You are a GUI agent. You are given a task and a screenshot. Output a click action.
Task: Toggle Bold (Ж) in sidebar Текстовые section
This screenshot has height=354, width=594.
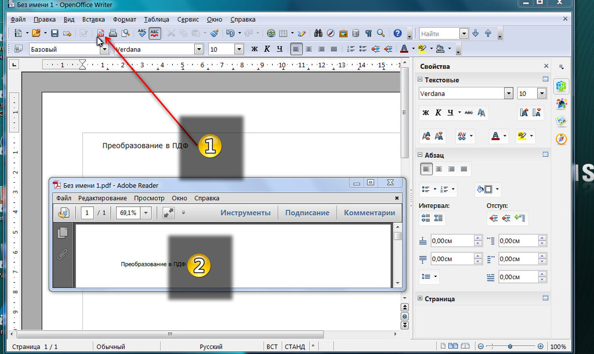tap(426, 113)
